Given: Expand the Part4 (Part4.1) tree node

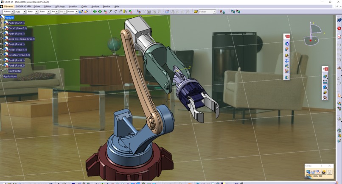Looking at the screenshot, I should (x=2, y=33).
